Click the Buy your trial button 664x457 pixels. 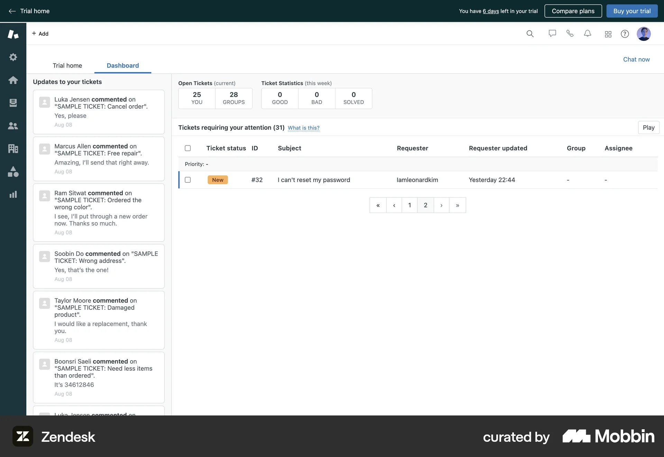click(632, 11)
